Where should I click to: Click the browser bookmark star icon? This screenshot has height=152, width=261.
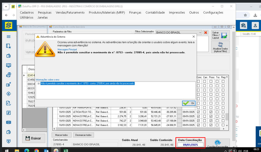245,15
